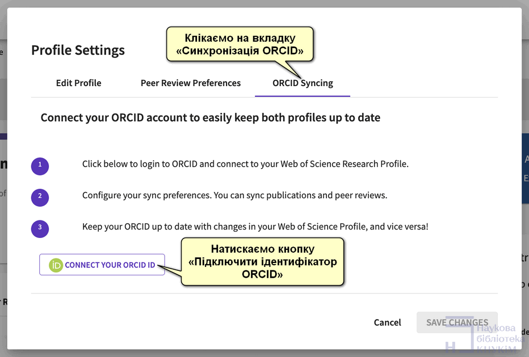This screenshot has height=357, width=529.
Task: Click the Profile Settings dialog title
Action: [x=78, y=50]
